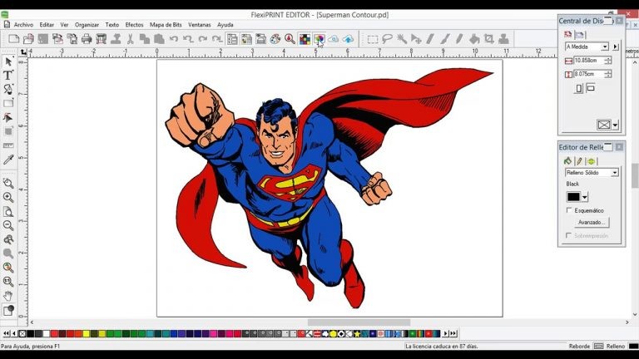Select the portrait orientation option
This screenshot has height=359, width=639.
tap(579, 88)
